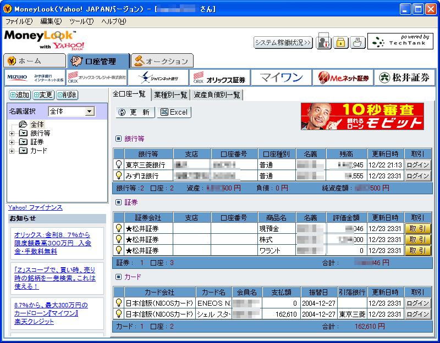Click the 振替日 column header
The height and width of the screenshot is (343, 440).
click(x=319, y=293)
